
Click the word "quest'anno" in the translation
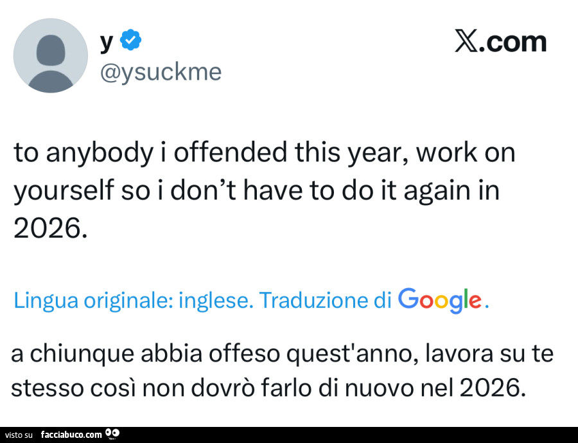(337, 354)
